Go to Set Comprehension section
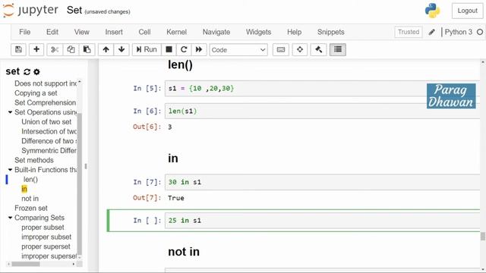 point(46,102)
